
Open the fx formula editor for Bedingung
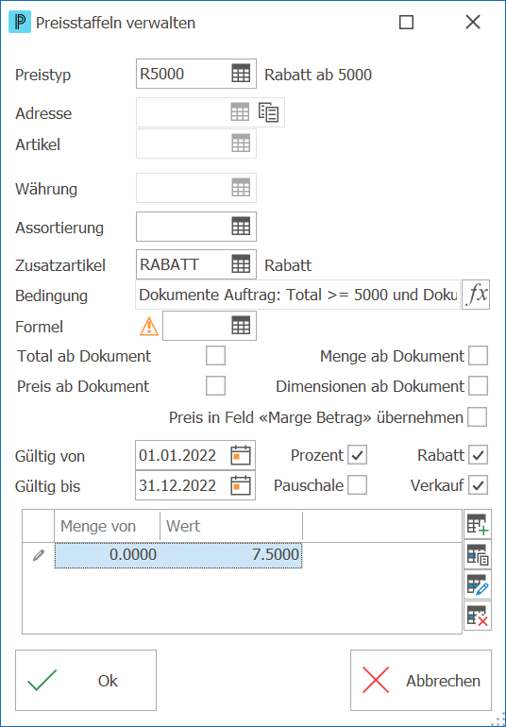tap(476, 295)
